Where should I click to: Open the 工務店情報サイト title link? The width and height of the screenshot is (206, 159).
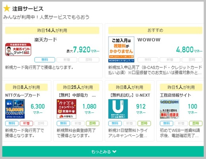click(175, 95)
